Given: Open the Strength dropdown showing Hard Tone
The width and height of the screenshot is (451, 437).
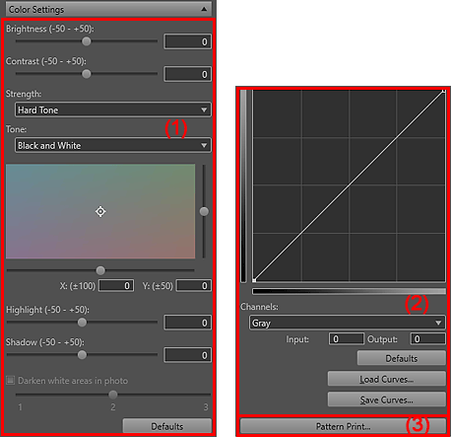Looking at the screenshot, I should tap(113, 109).
